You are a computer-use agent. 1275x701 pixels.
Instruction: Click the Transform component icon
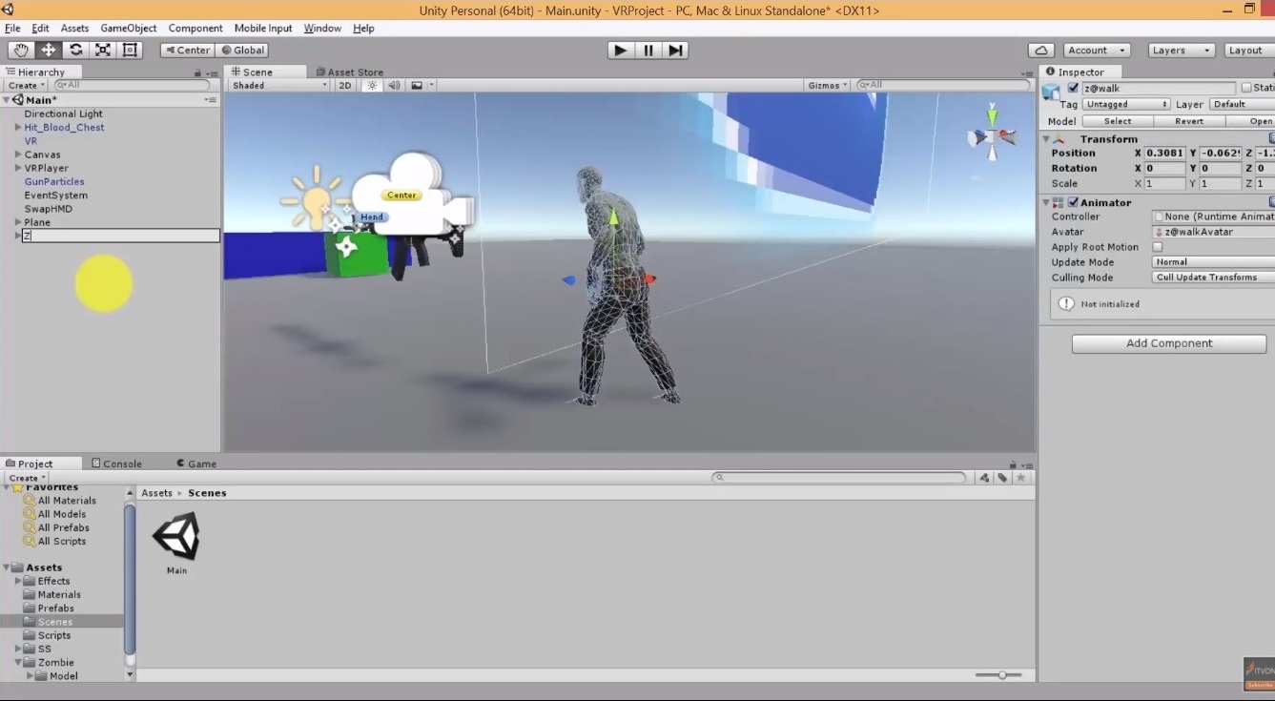point(1060,139)
